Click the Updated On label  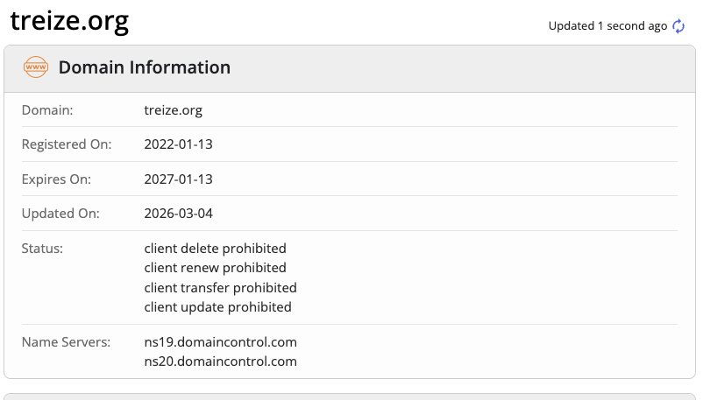[x=60, y=214]
